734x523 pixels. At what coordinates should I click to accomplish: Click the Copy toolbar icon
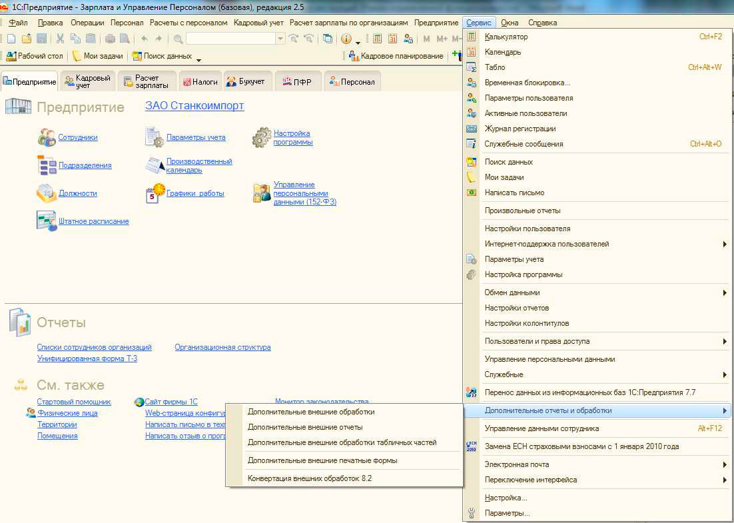[75, 39]
